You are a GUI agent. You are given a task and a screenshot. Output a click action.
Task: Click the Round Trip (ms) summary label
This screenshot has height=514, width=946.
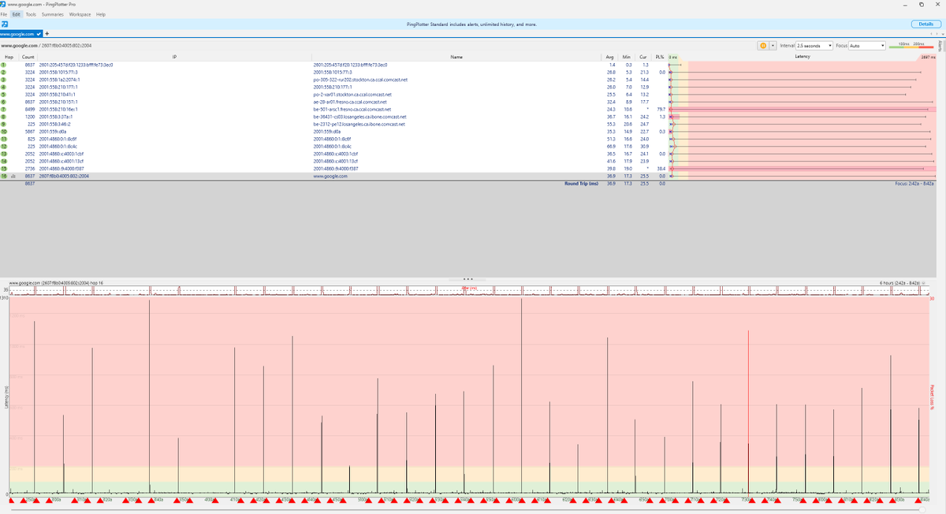[582, 184]
